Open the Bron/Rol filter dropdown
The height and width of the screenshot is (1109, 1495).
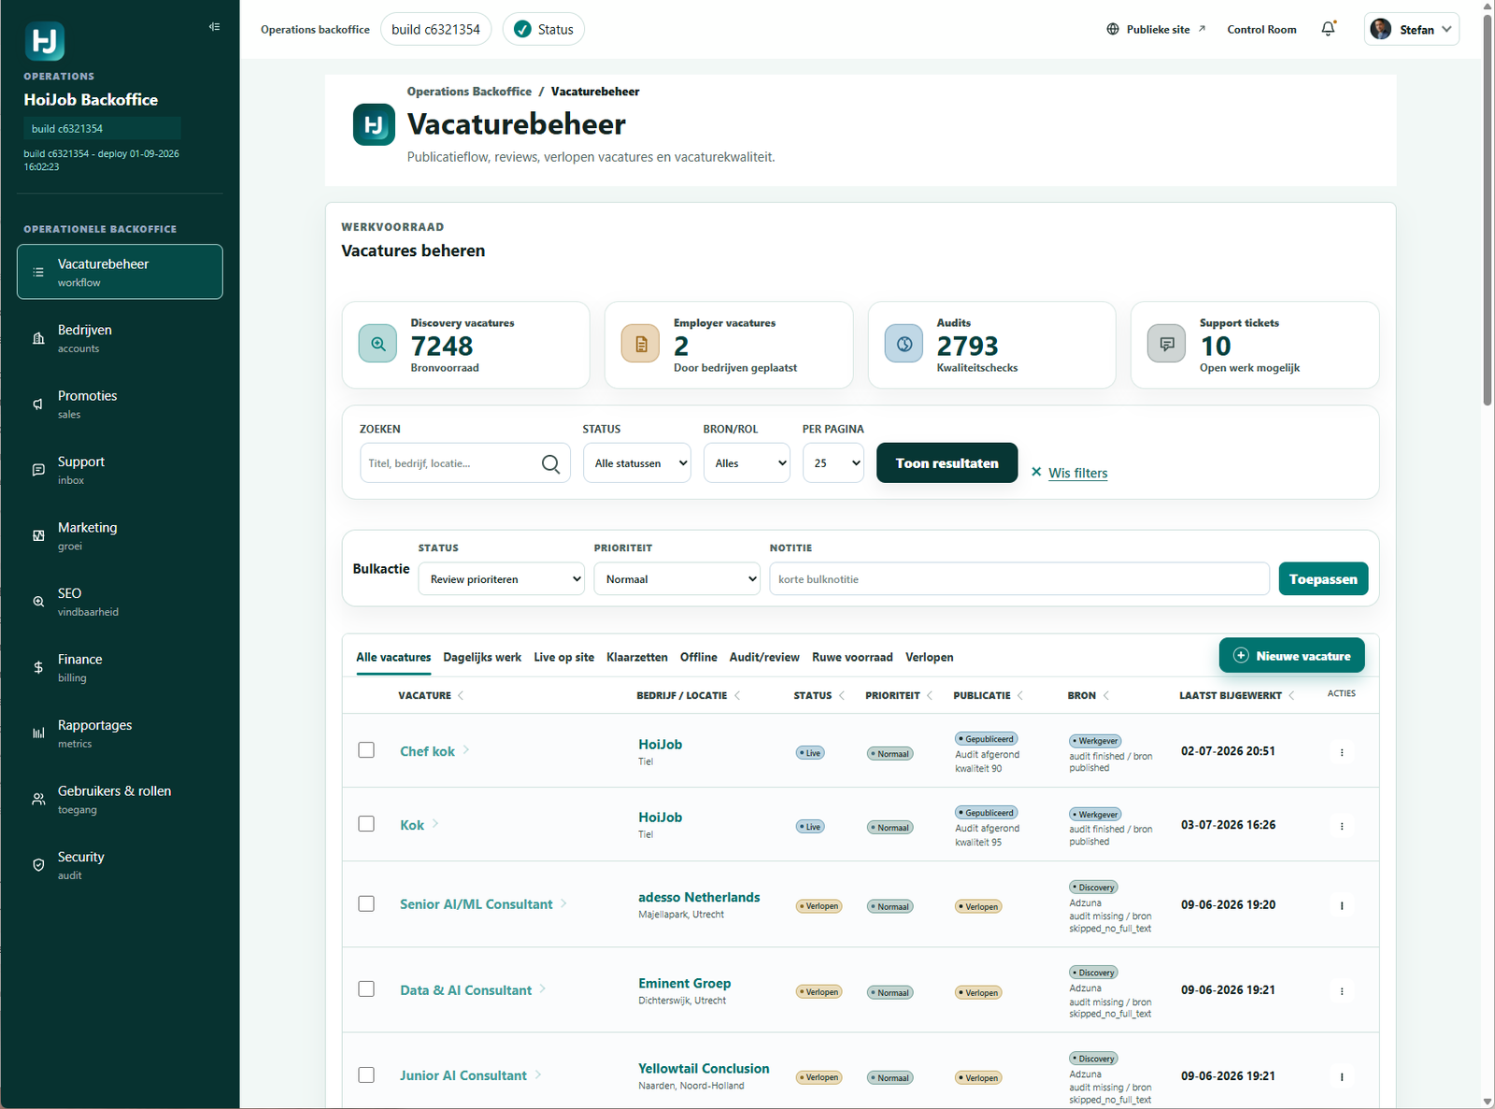[x=747, y=463]
